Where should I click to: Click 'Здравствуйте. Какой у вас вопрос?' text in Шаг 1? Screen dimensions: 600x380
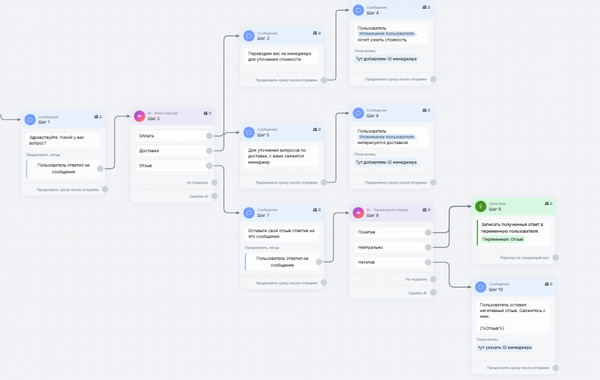(57, 140)
